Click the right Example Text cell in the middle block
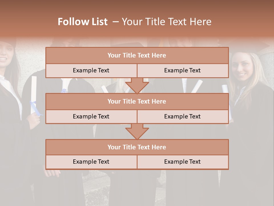Viewport: 274px width, 206px height. tap(183, 117)
